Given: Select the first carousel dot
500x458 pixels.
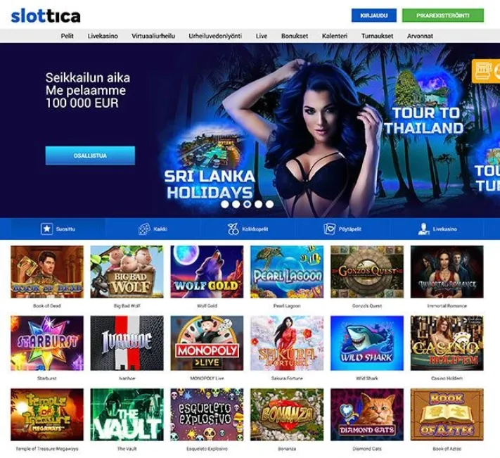Looking at the screenshot, I should point(224,204).
